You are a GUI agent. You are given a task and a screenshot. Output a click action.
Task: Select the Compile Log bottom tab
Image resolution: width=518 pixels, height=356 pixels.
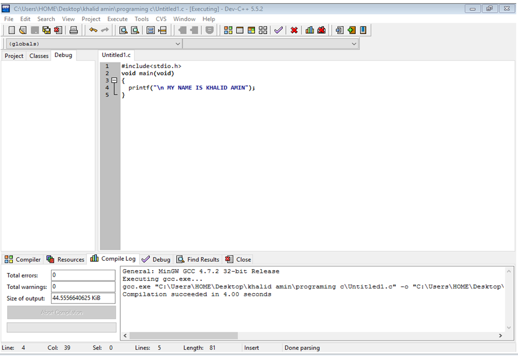(x=113, y=259)
